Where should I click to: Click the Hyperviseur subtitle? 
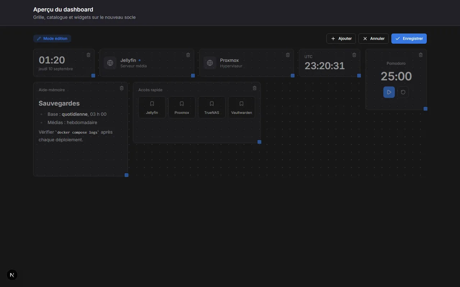coord(231,66)
